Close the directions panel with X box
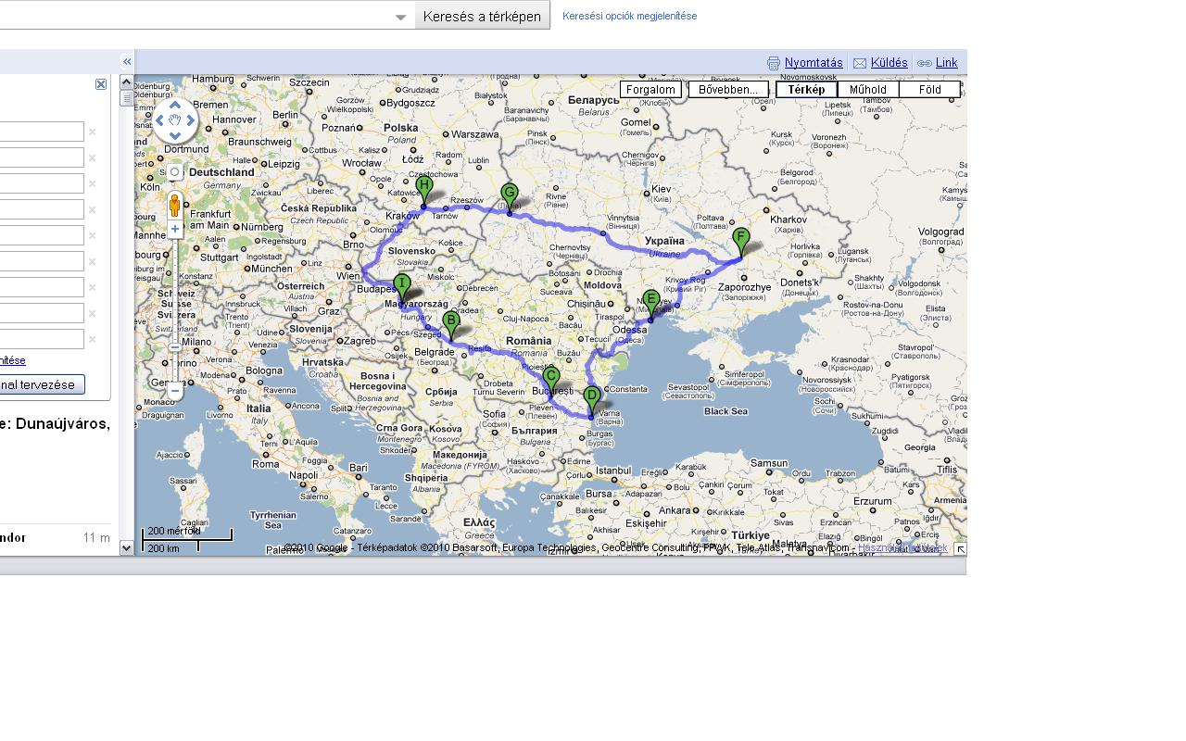Screen dimensions: 1186x741 pos(101,84)
